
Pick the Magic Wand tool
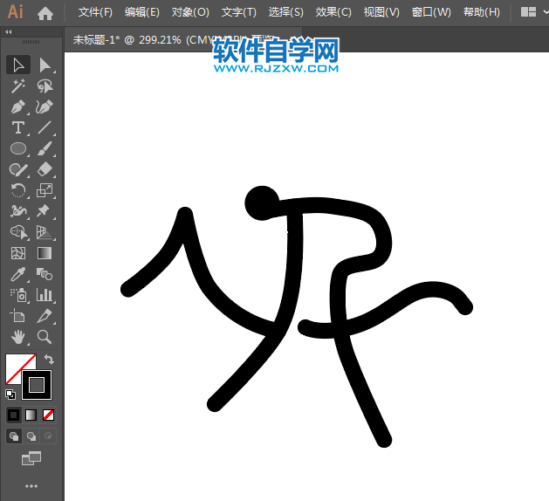[x=18, y=86]
